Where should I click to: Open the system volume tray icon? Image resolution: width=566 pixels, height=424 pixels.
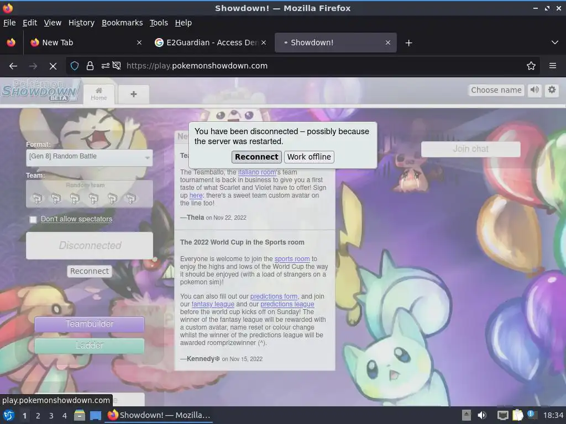coord(481,415)
